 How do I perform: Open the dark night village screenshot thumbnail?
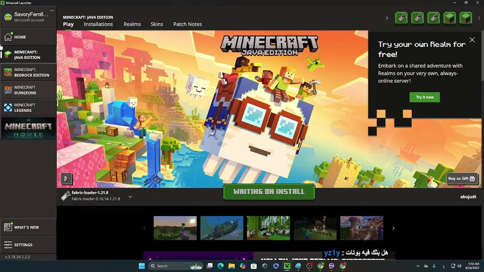tap(315, 228)
